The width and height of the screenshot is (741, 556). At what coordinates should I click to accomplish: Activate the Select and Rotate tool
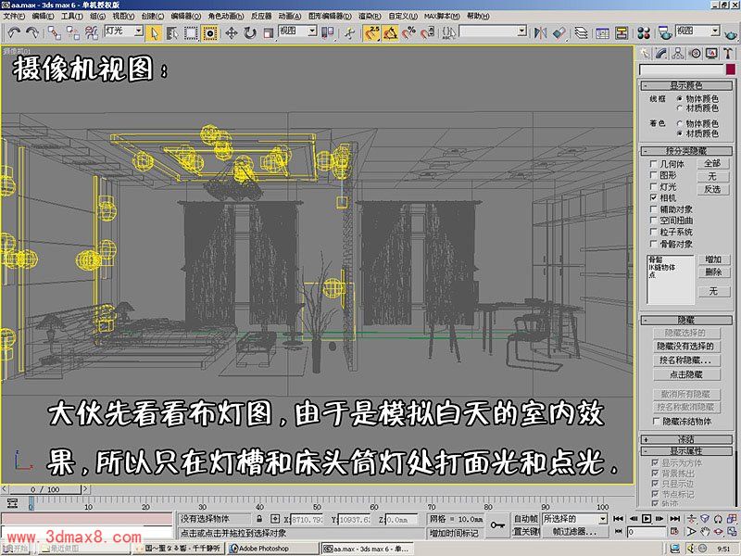[249, 32]
